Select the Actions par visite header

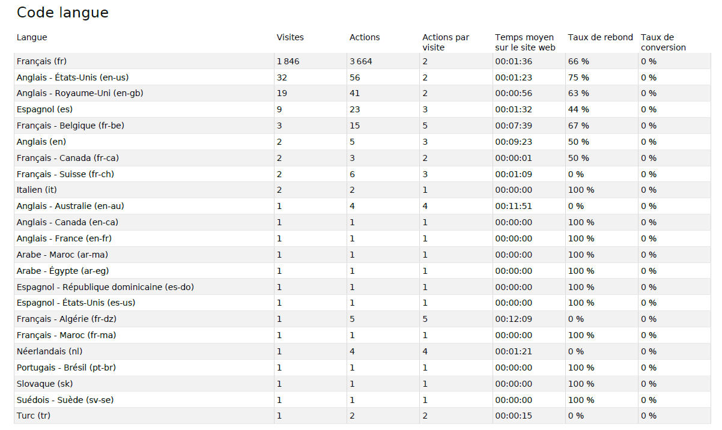445,42
